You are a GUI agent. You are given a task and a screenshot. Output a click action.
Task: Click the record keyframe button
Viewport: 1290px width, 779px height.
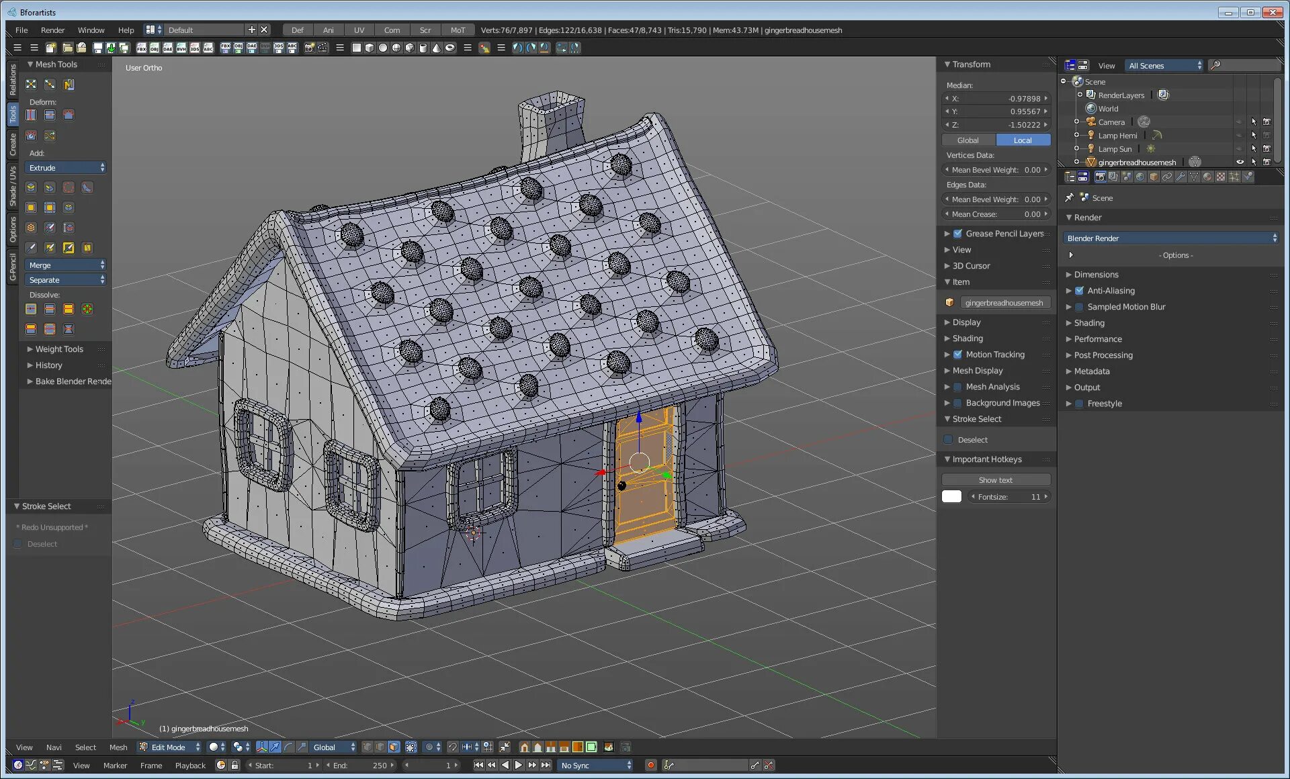click(x=650, y=765)
